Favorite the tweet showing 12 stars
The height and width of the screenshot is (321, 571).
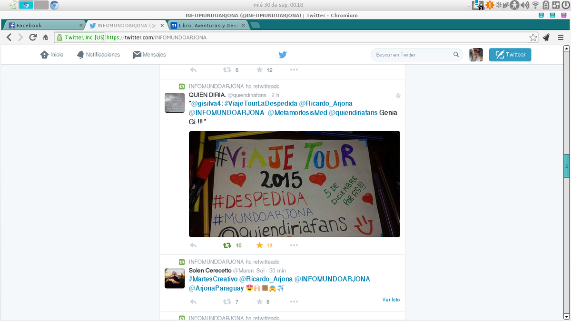click(260, 70)
